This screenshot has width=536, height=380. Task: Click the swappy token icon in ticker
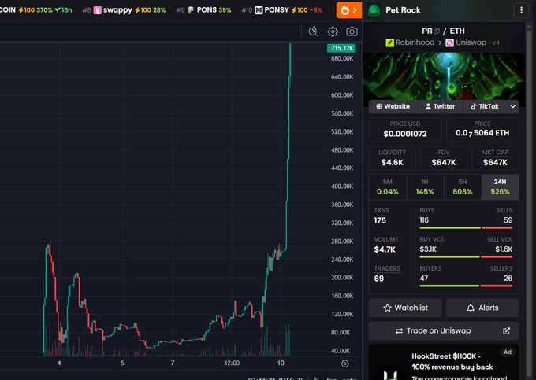tap(98, 10)
